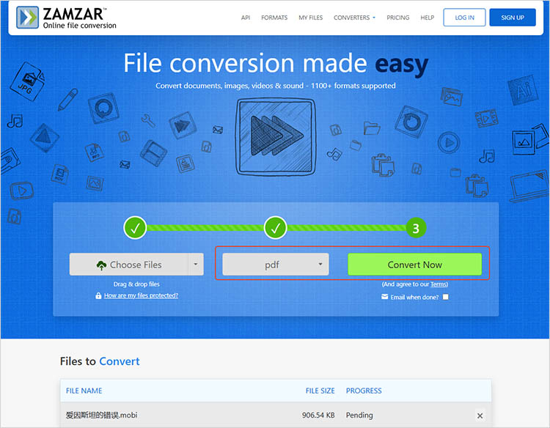This screenshot has height=428, width=550.
Task: Click the FILE NAME column header
Action: 84,391
